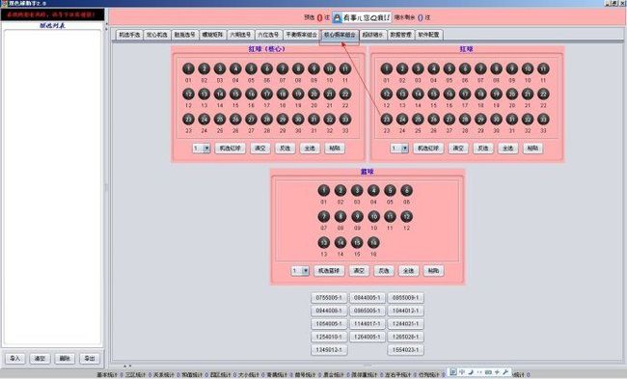This screenshot has height=379, width=627.
Task: Pick ball 22 in the right 红球 panel
Action: (x=543, y=94)
